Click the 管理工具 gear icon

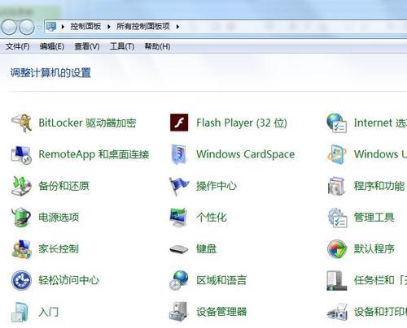337,218
